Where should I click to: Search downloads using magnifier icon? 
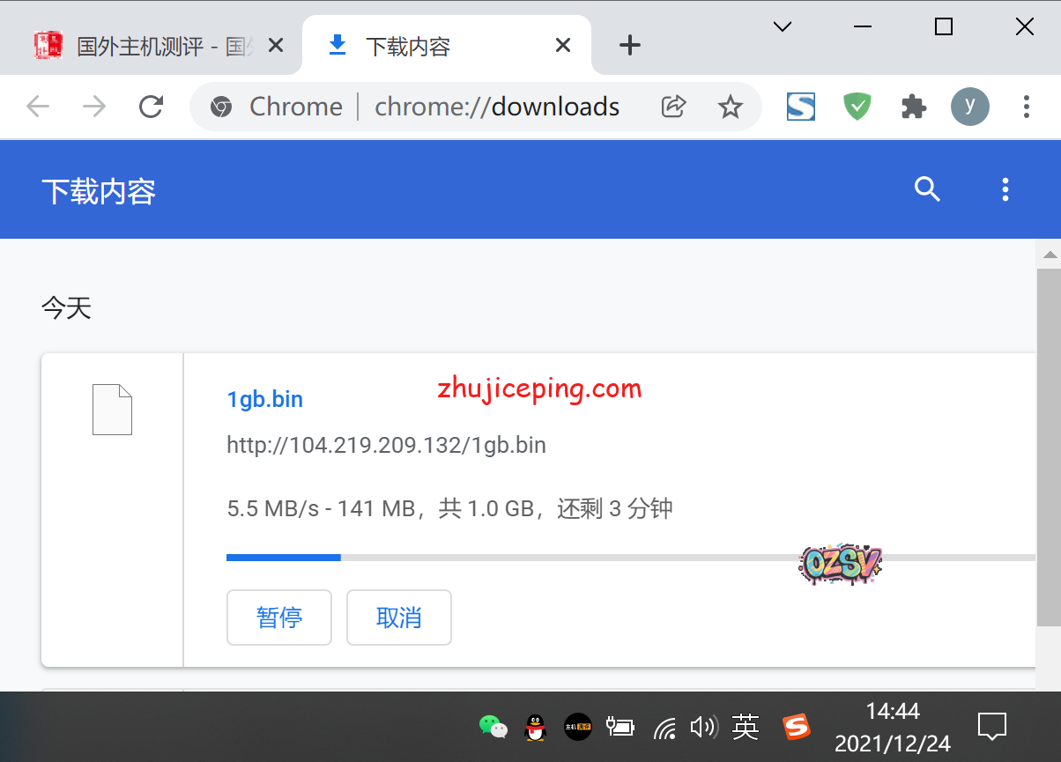927,189
